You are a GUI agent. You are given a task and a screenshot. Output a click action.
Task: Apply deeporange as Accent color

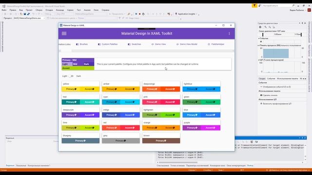point(170,89)
